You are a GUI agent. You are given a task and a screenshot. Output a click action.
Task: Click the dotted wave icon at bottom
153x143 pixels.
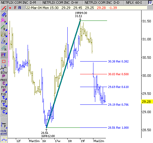click(x=4, y=140)
